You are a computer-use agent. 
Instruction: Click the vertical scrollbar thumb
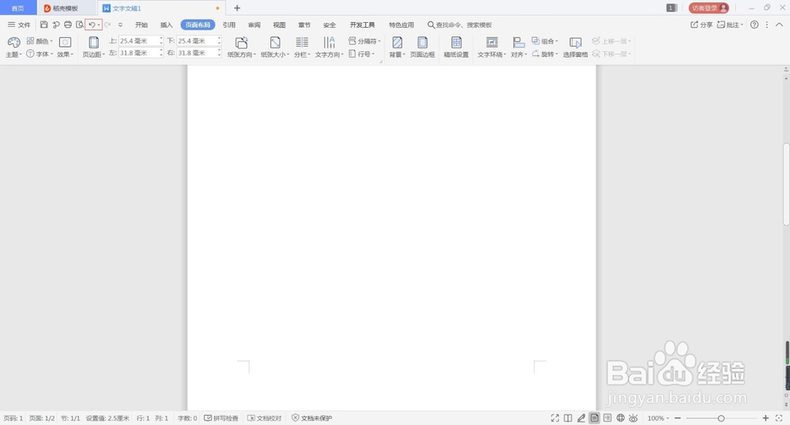point(786,184)
